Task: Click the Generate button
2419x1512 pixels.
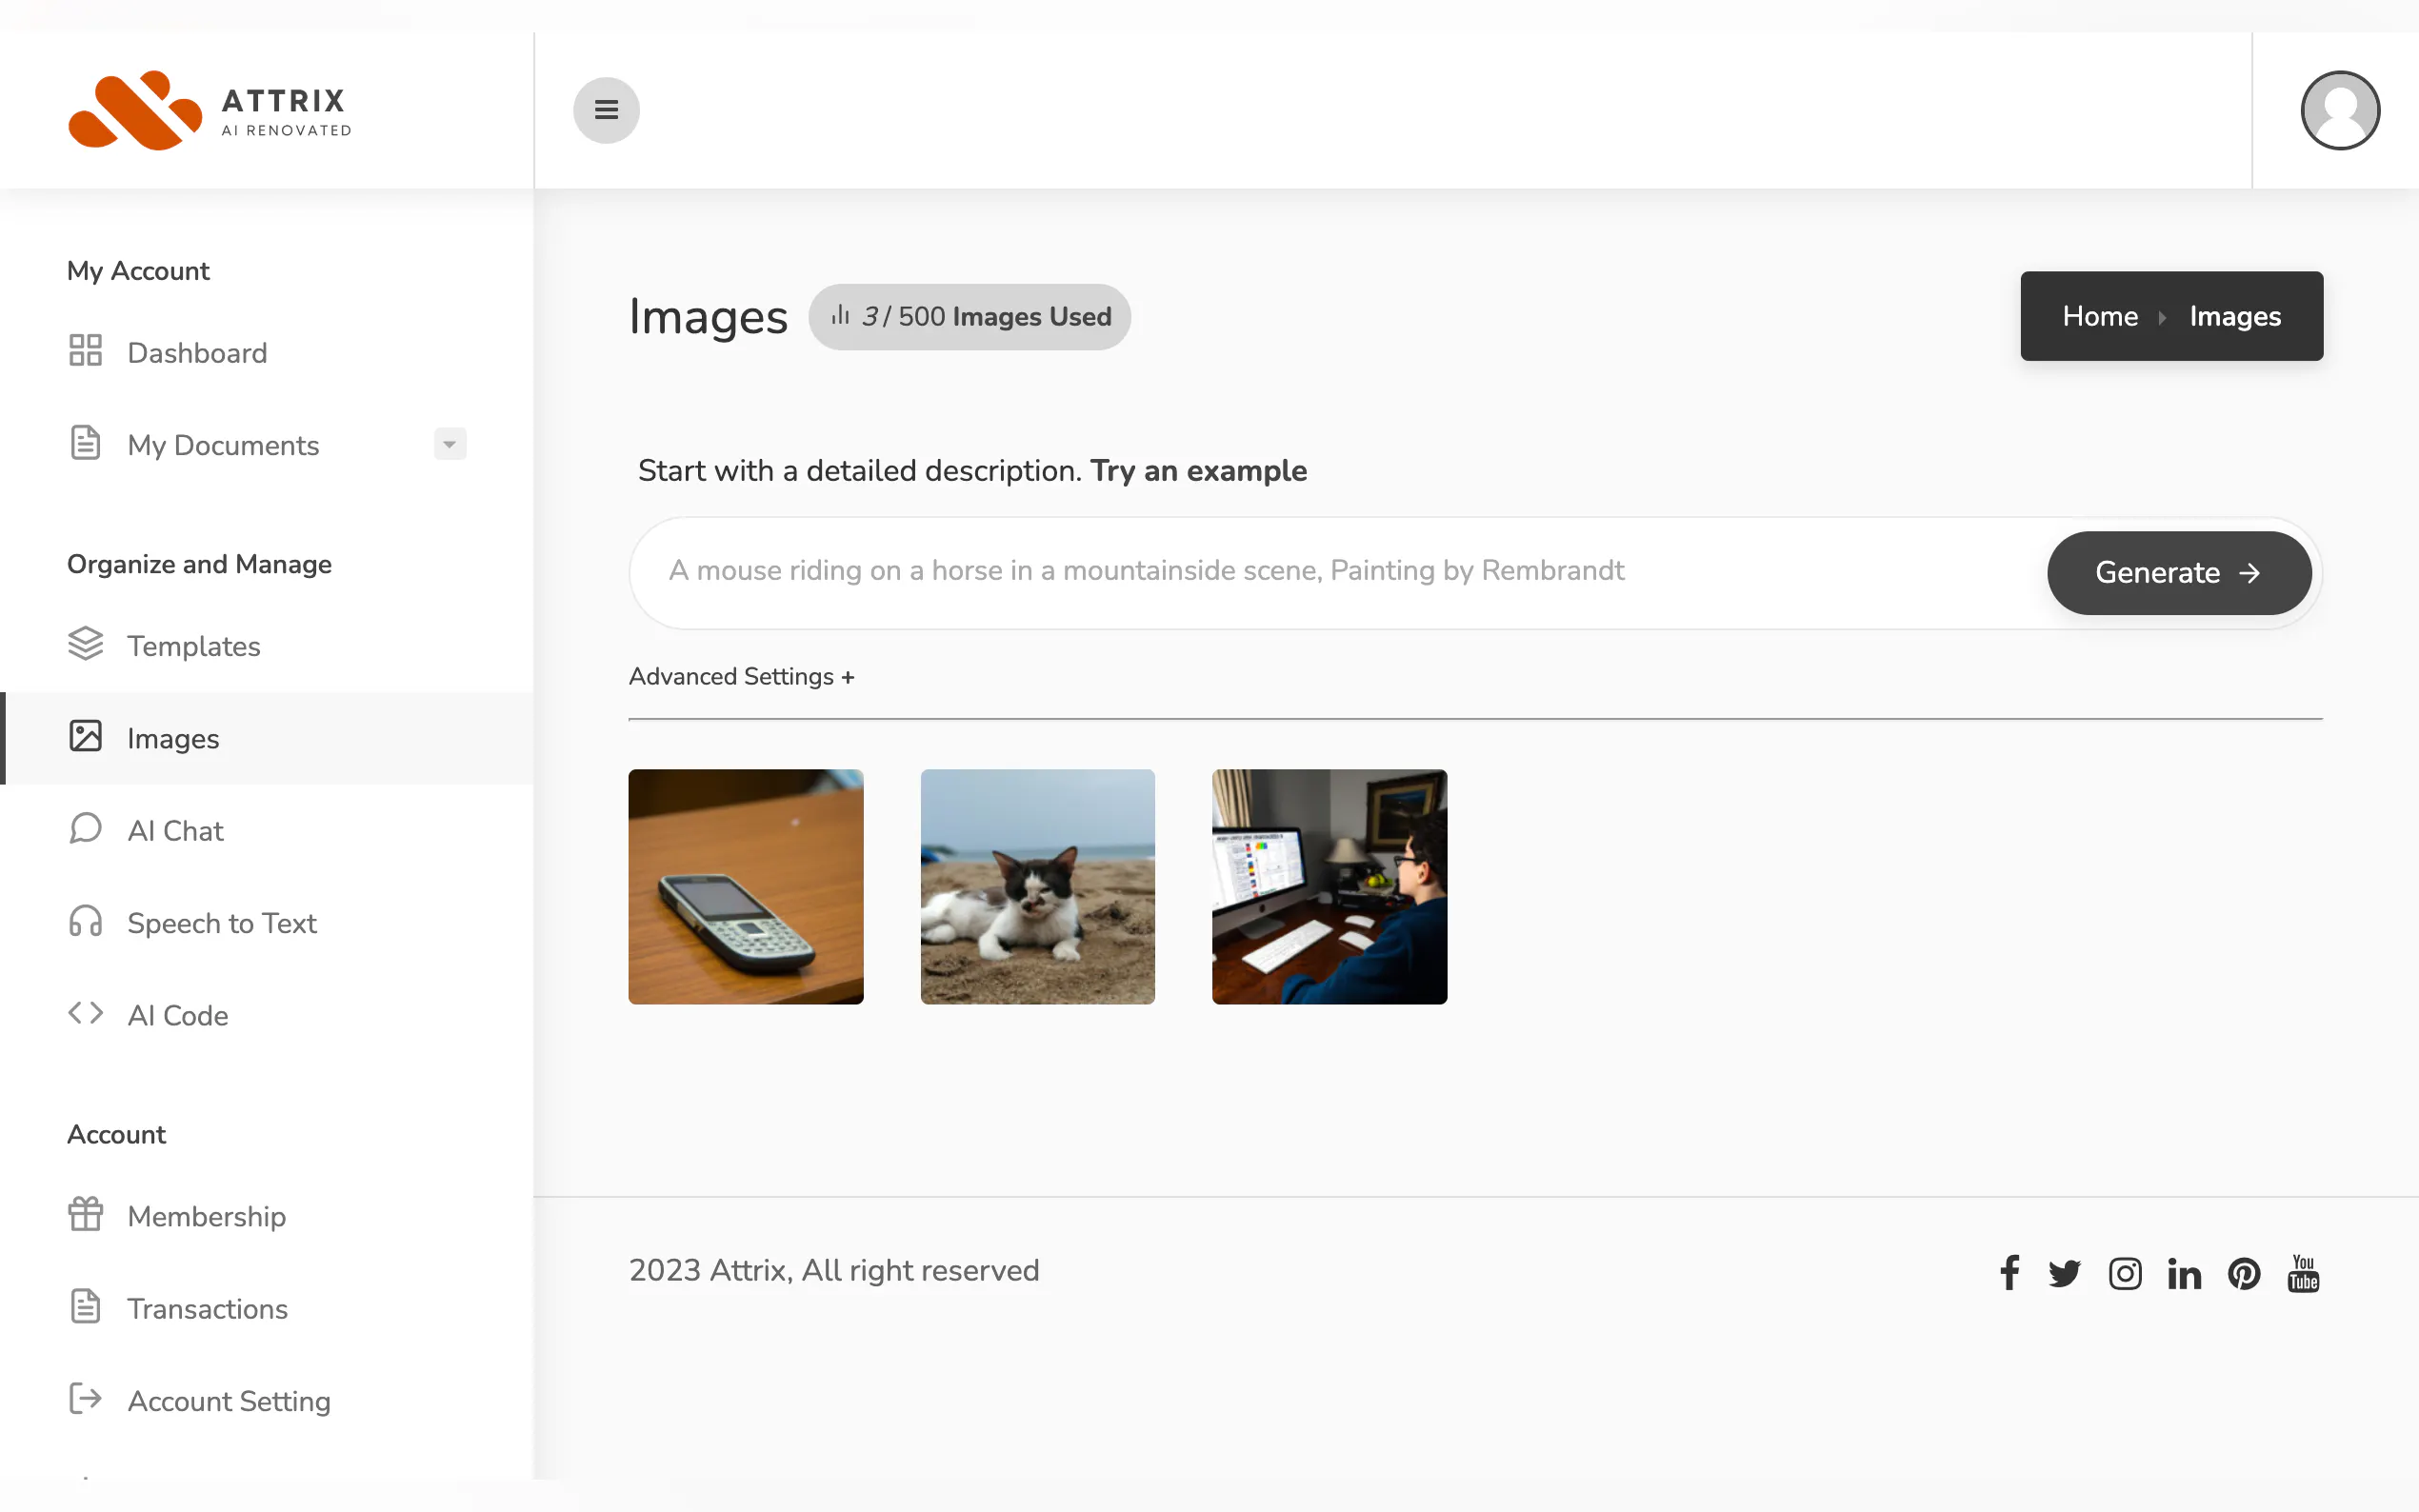Action: point(2178,572)
